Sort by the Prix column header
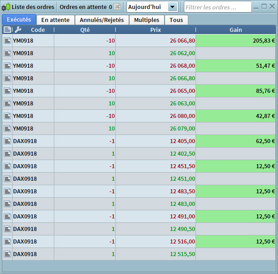 pos(156,30)
